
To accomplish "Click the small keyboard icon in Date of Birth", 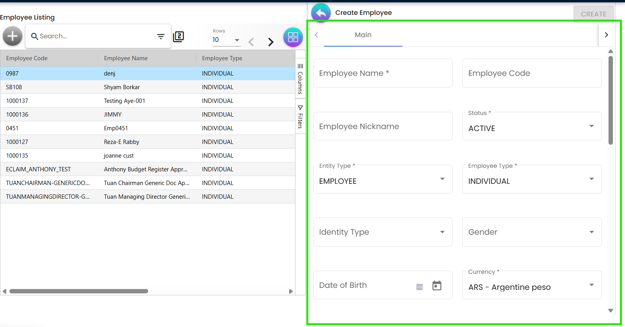I will click(420, 287).
